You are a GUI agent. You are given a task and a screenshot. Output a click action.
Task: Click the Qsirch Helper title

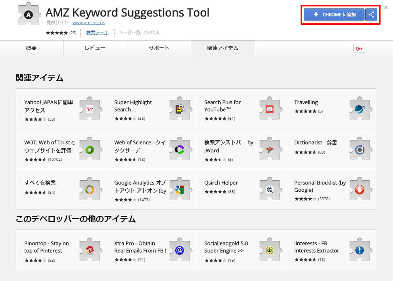(x=221, y=183)
